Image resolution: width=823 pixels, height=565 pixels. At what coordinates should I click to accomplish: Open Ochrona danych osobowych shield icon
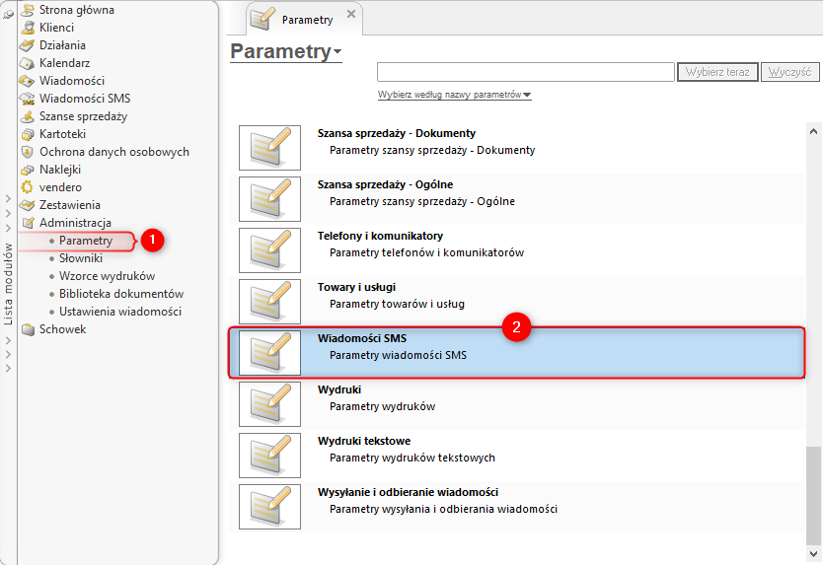coord(29,152)
